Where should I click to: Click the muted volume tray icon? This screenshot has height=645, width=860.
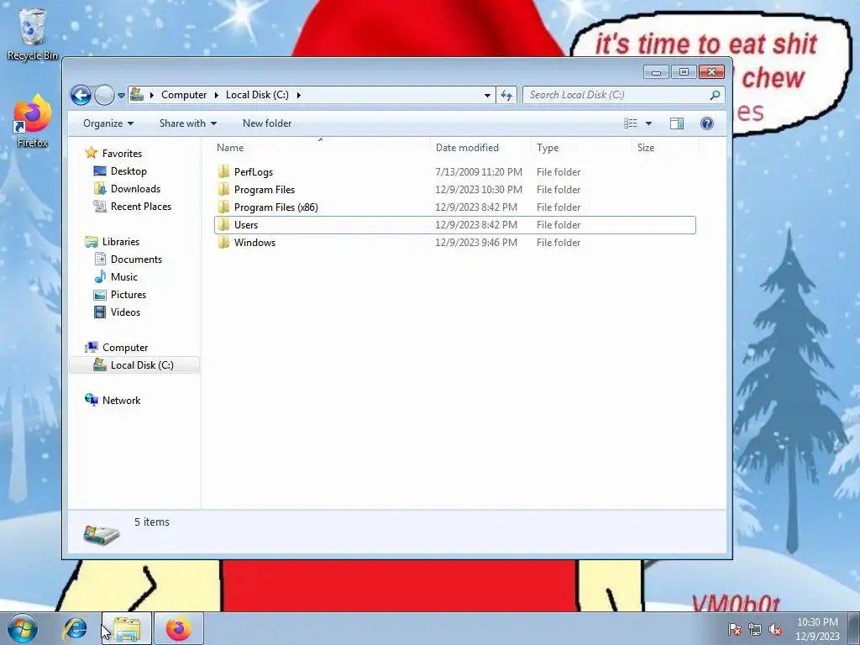point(775,629)
